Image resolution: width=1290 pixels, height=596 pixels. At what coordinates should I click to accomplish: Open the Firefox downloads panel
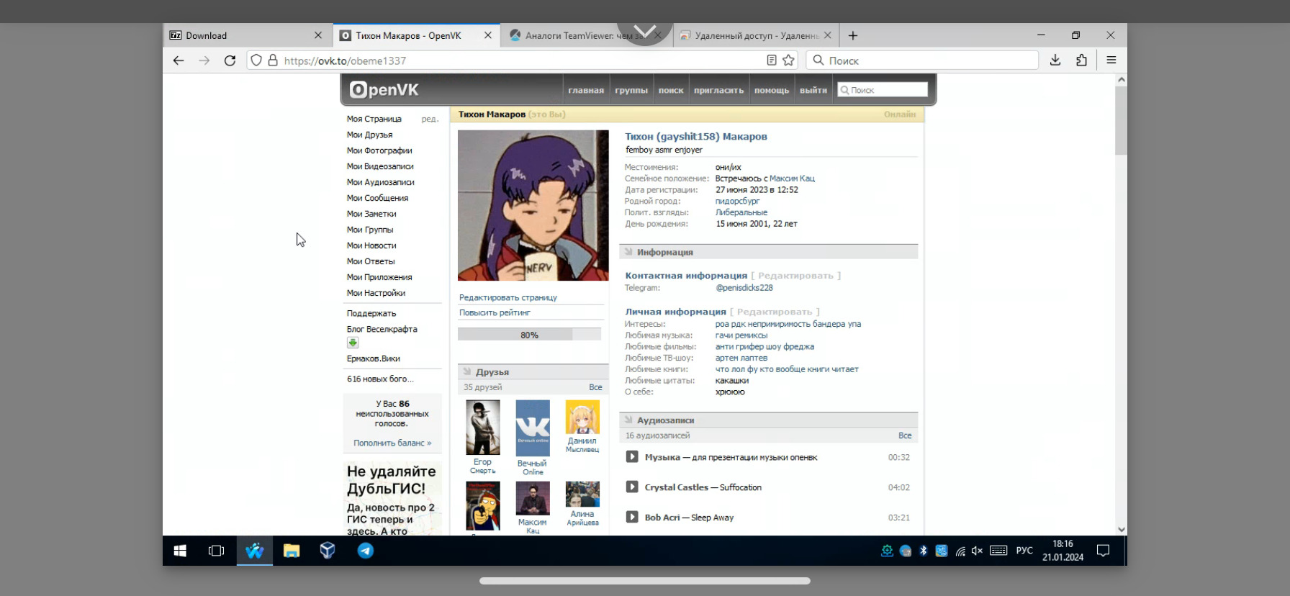coord(1055,60)
